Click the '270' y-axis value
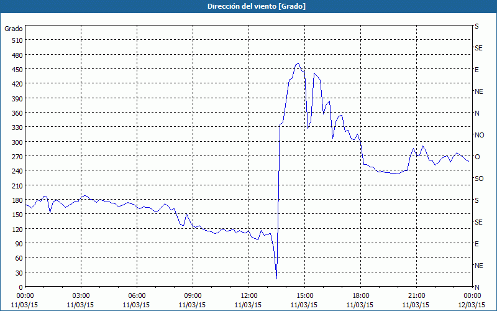Image resolution: width=497 pixels, height=311 pixels. click(x=17, y=157)
